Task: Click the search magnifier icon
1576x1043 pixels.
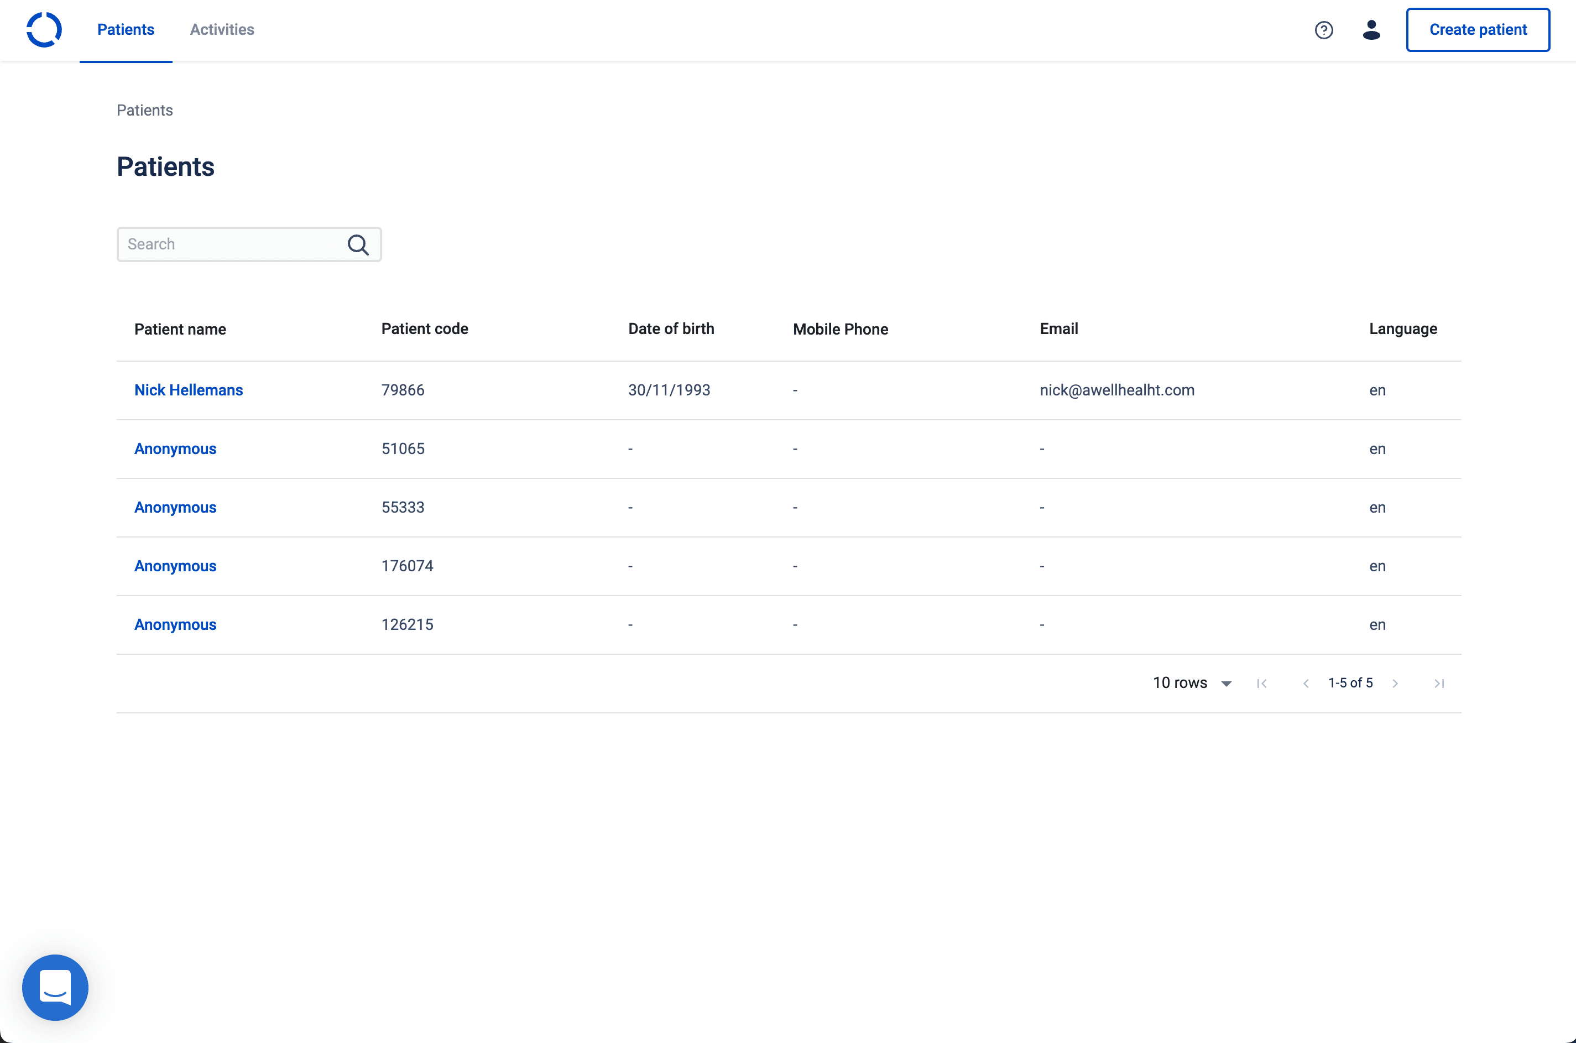Action: coord(358,245)
